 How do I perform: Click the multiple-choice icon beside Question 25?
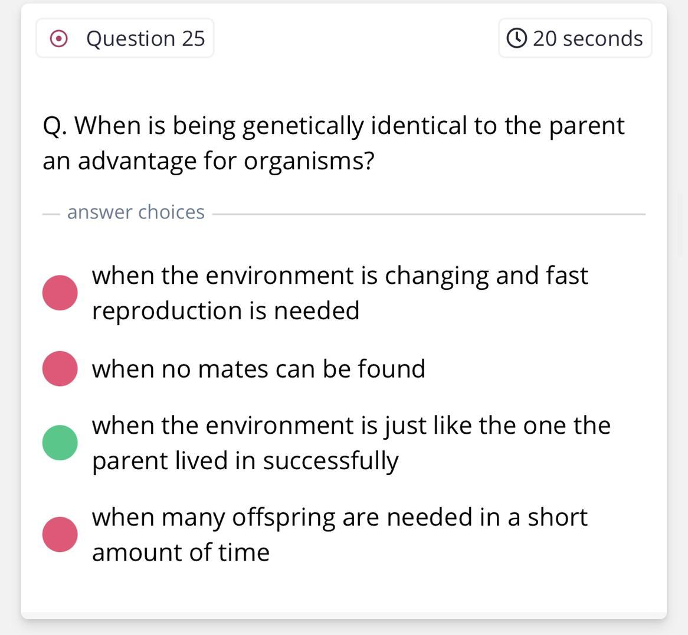(58, 39)
